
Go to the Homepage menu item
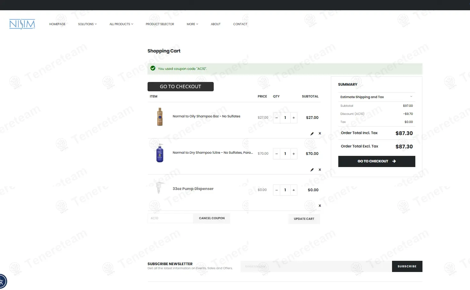tap(57, 24)
